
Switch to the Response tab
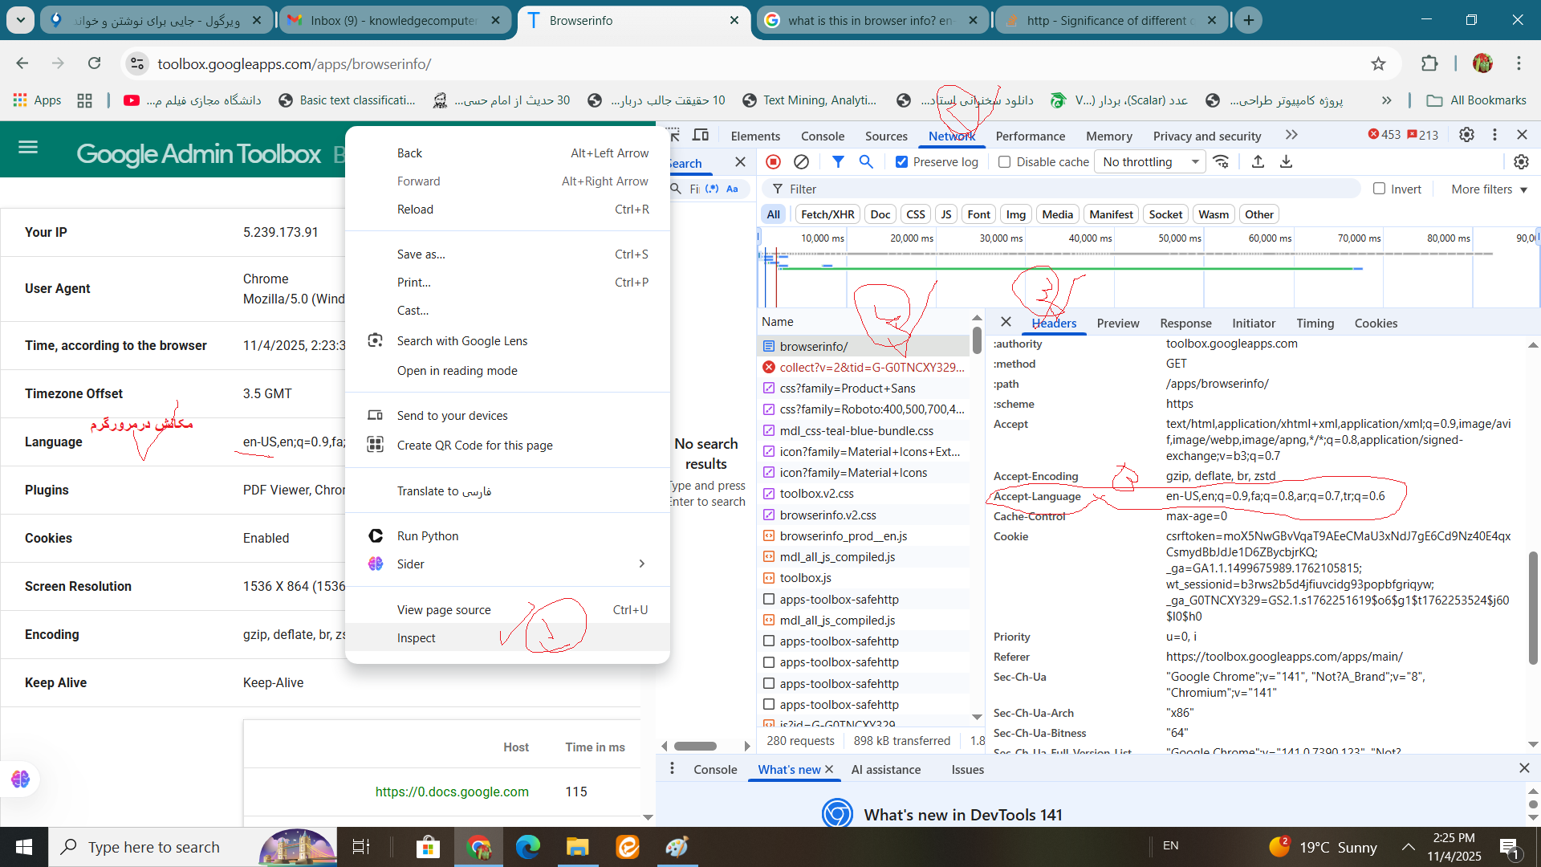(x=1185, y=324)
